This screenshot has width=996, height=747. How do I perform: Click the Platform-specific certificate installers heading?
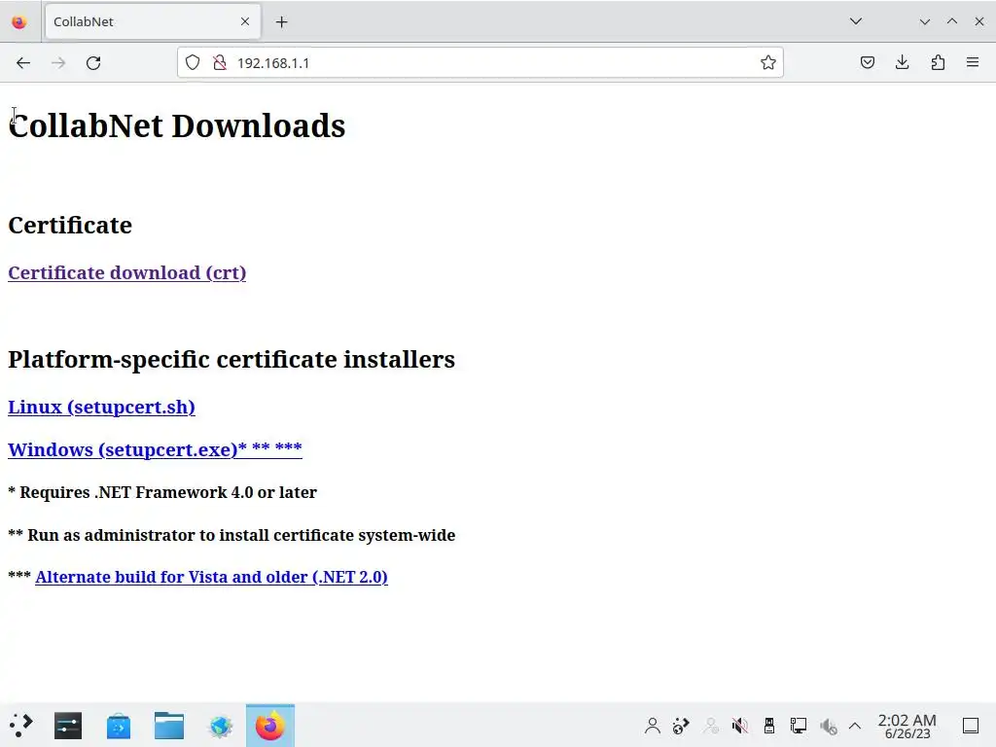pos(231,360)
